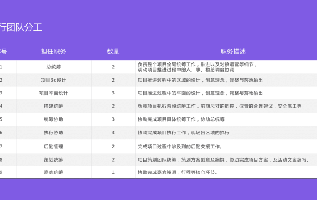The width and height of the screenshot is (317, 200).
Task: Click the 数量 column header
Action: [x=113, y=52]
